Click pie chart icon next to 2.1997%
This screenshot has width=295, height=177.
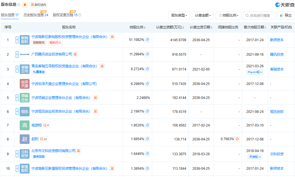tap(147, 111)
